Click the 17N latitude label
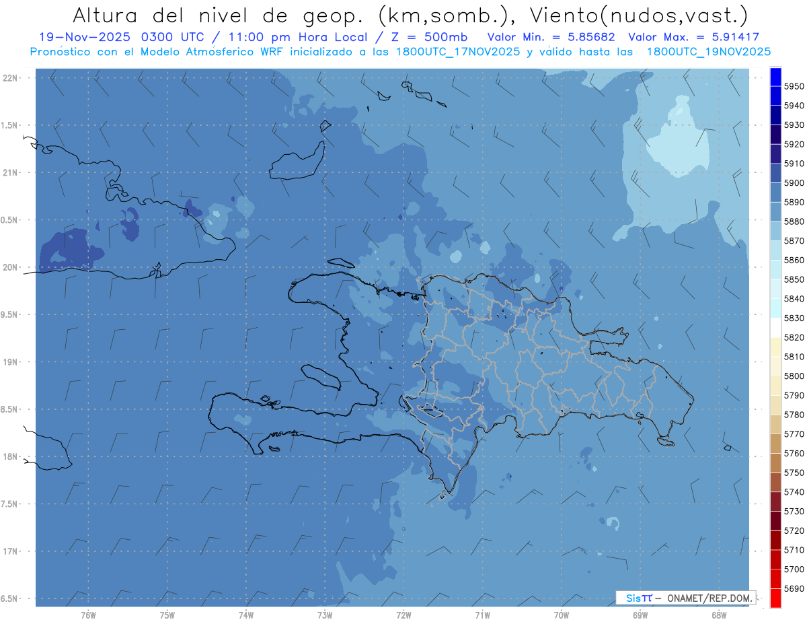The image size is (807, 624). (x=11, y=551)
